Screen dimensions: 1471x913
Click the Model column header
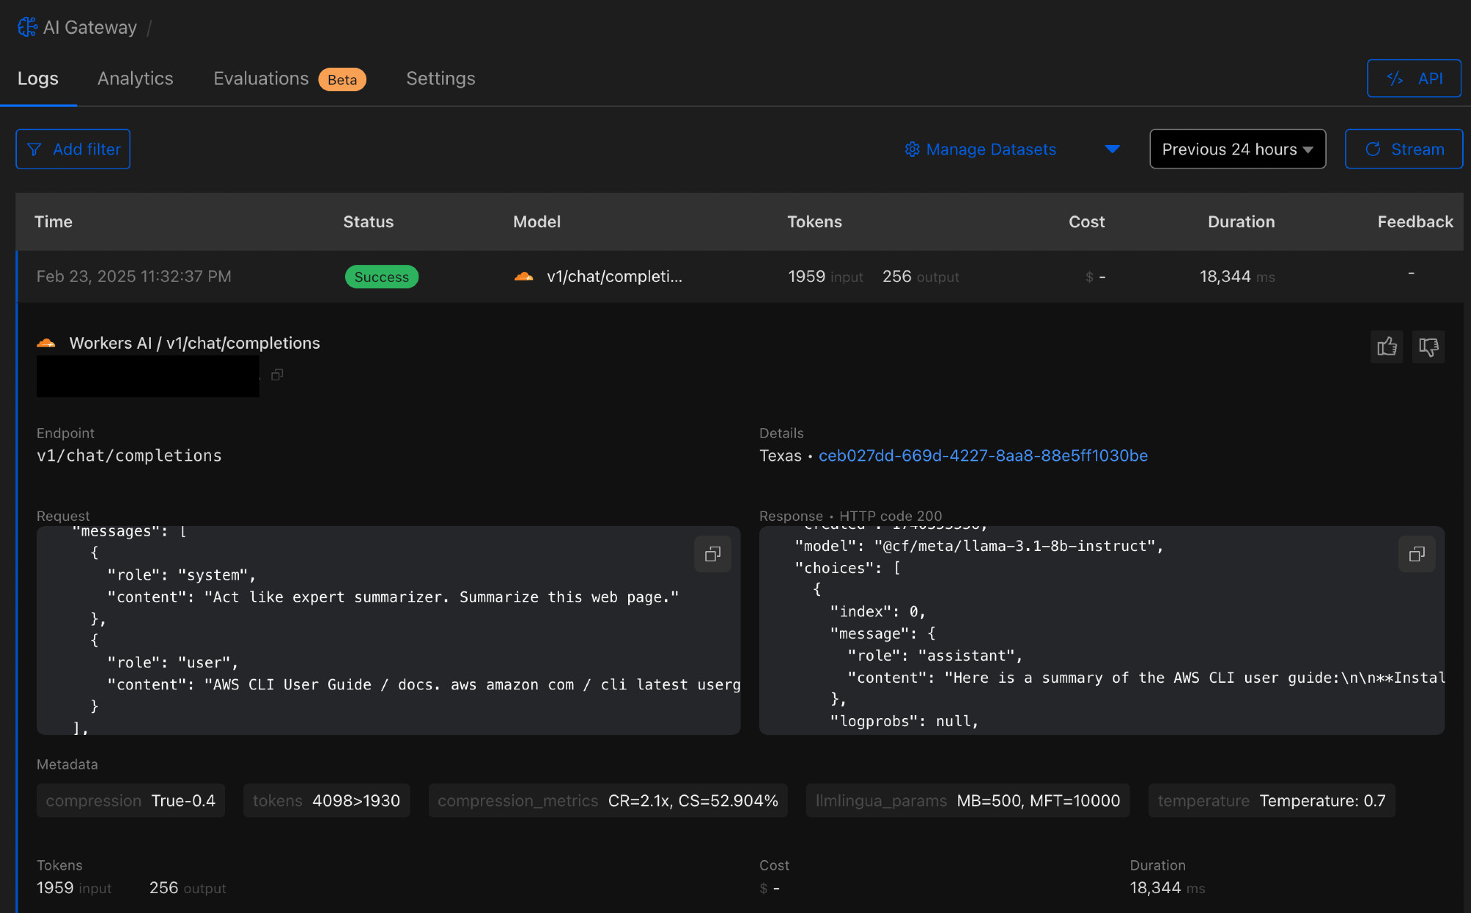(x=537, y=221)
